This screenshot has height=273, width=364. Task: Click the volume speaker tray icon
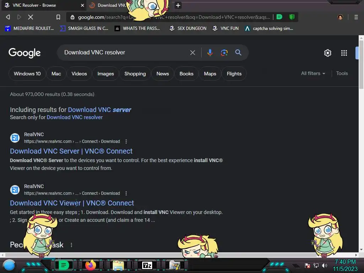coord(325,265)
